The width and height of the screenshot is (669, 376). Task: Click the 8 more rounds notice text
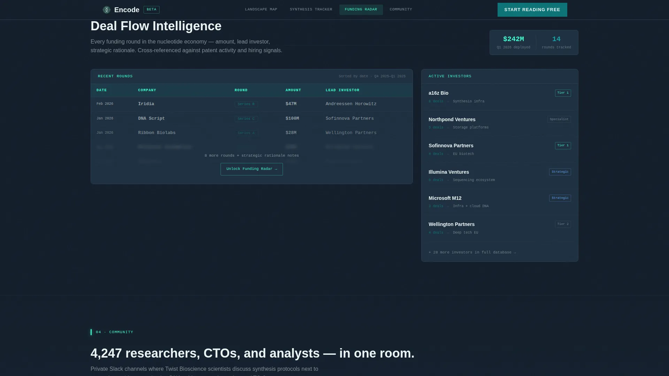pos(252,156)
